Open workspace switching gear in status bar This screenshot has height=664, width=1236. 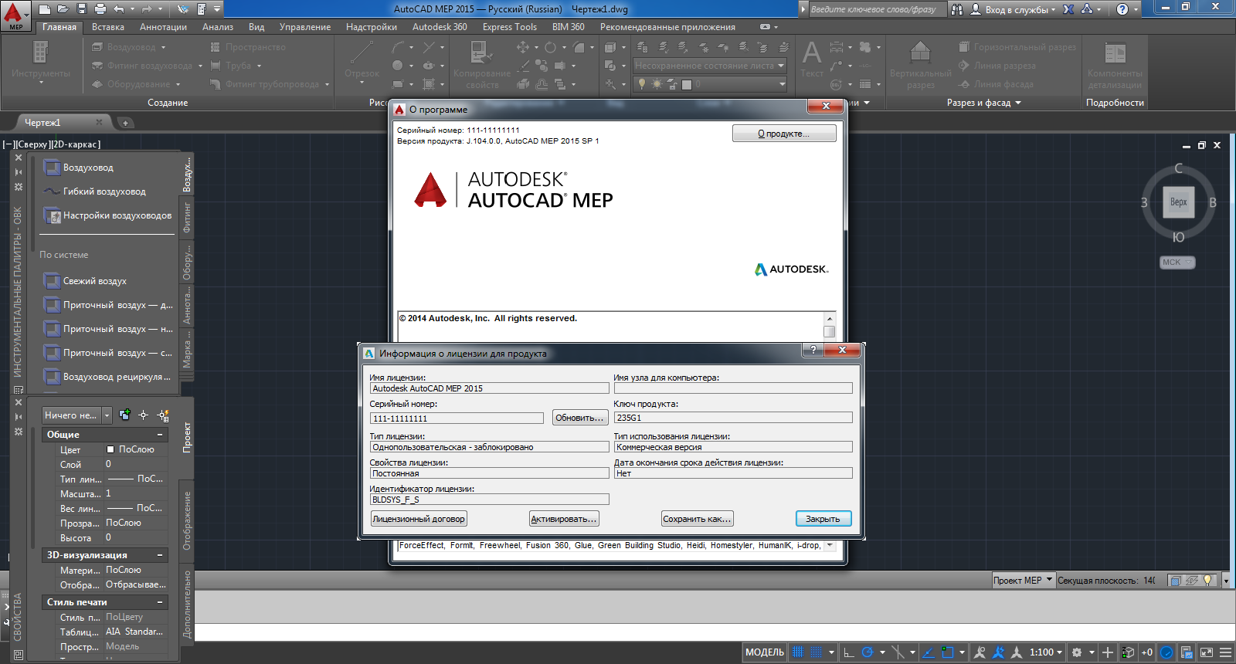[x=1076, y=652]
